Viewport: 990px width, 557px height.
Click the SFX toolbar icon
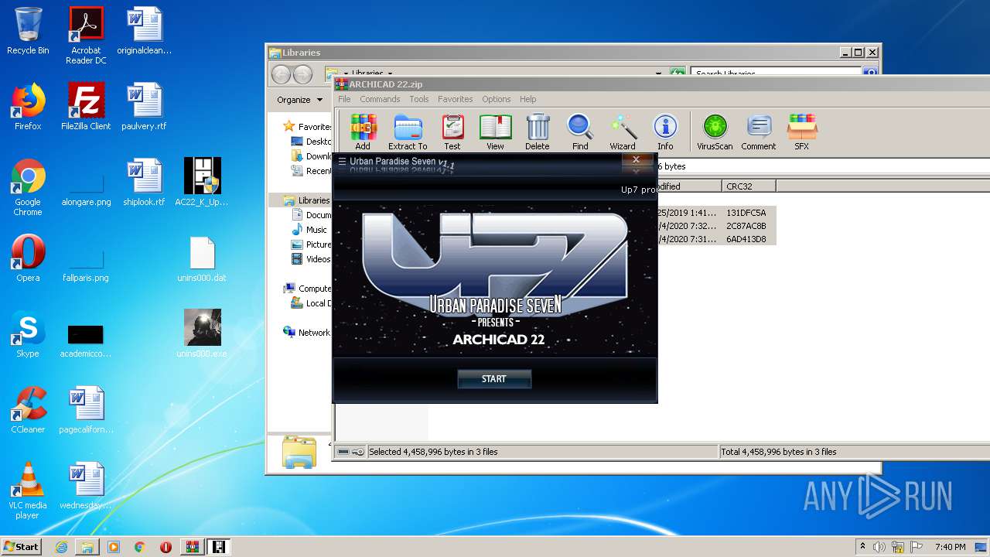(x=802, y=132)
